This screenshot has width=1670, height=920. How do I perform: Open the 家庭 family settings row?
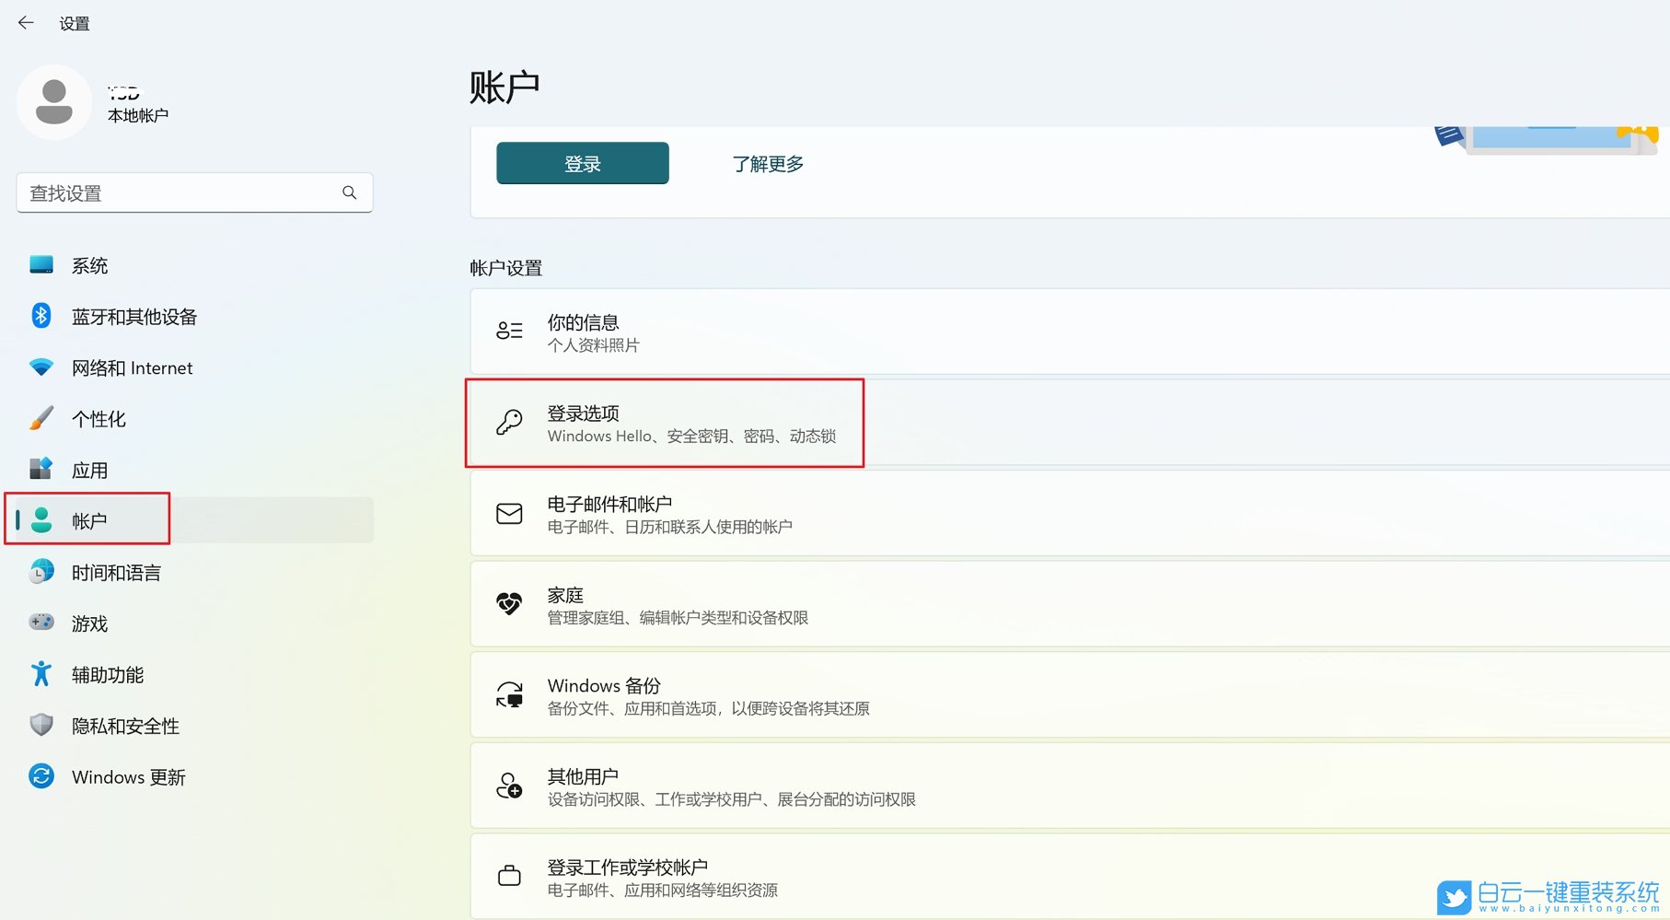(829, 604)
